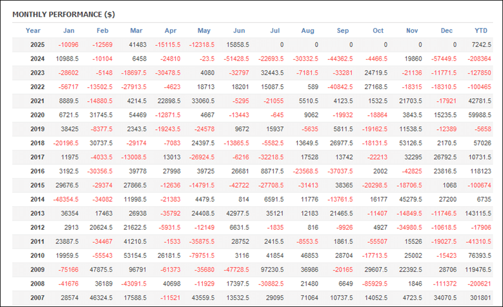Click 2008 October value -85929.5

click(x=374, y=284)
